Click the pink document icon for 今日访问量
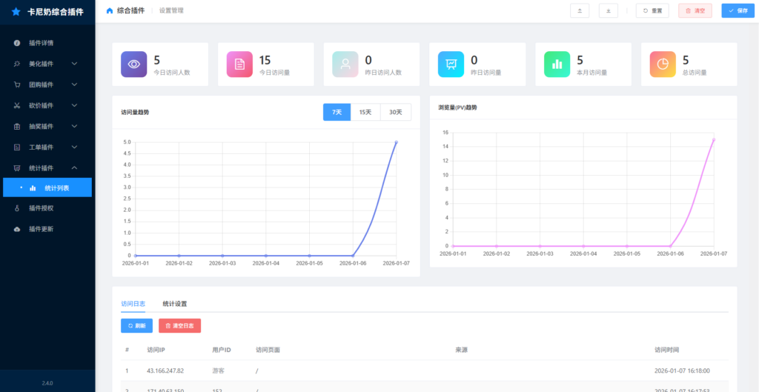Image resolution: width=759 pixels, height=392 pixels. (239, 64)
